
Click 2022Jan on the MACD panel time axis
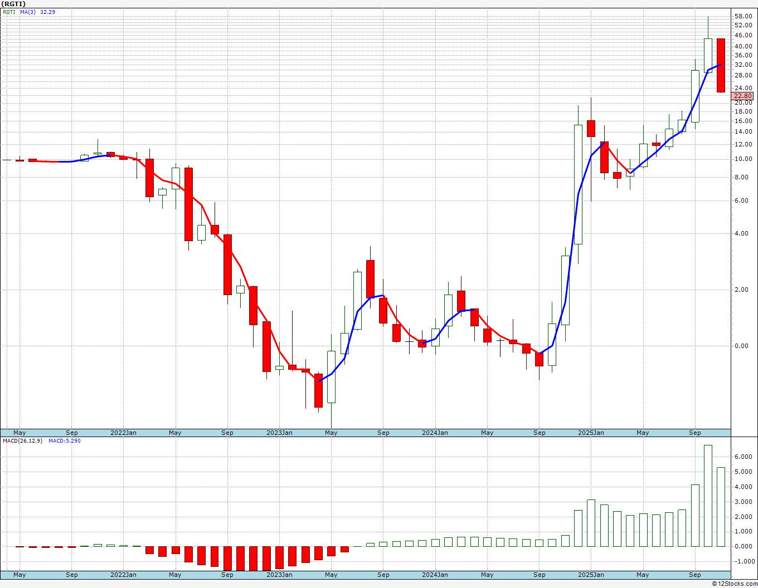pos(123,575)
